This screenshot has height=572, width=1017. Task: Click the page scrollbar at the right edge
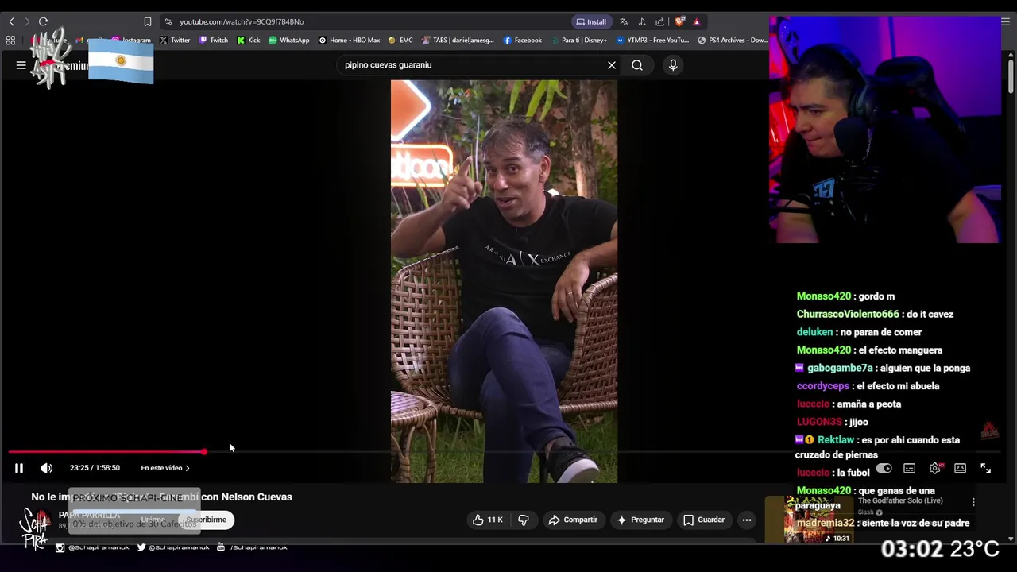pos(1011,78)
